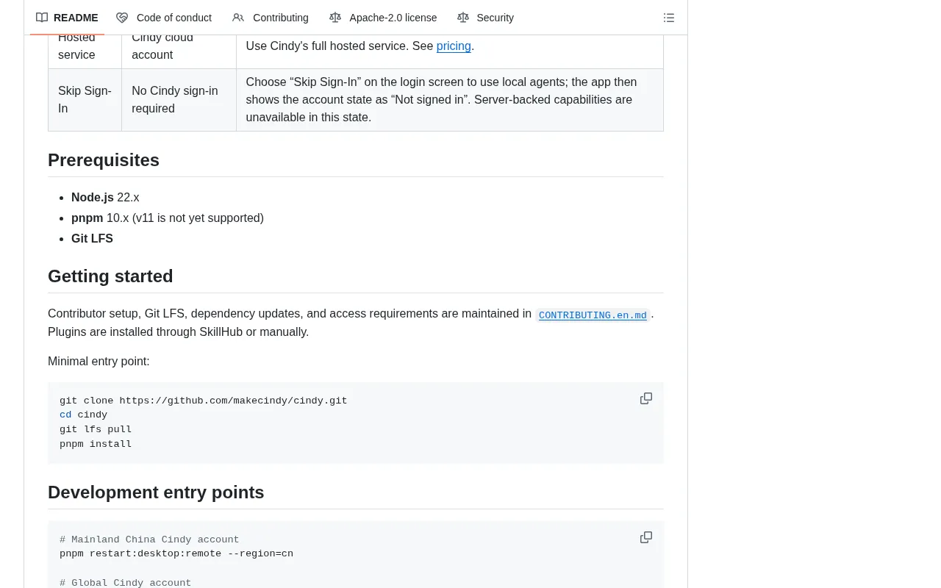Click the README book icon
The image size is (941, 588).
pos(42,18)
